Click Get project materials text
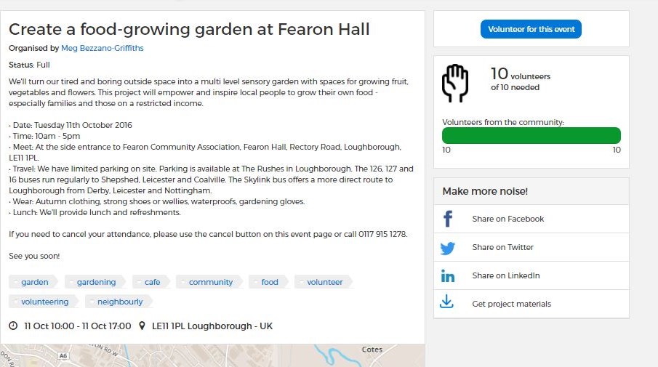Viewport: 658px width, 367px height. pyautogui.click(x=512, y=304)
